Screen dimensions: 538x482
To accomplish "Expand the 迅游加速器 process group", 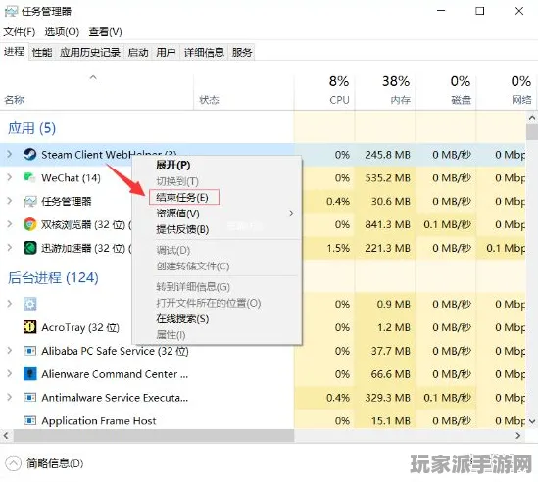I will tap(9, 248).
